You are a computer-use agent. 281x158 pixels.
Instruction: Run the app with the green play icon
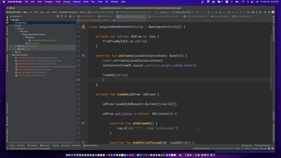click(x=197, y=12)
